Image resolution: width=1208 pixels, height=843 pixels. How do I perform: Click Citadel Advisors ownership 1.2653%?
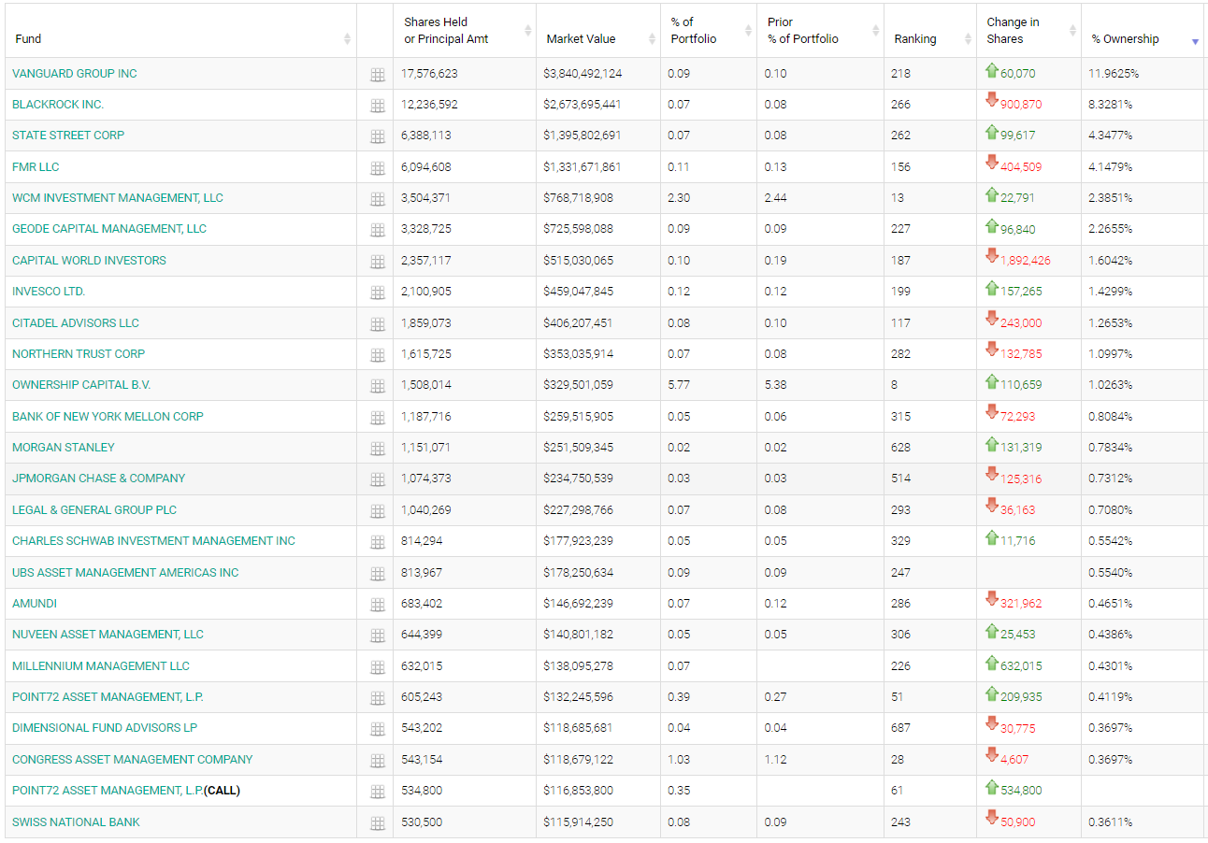pos(1111,323)
